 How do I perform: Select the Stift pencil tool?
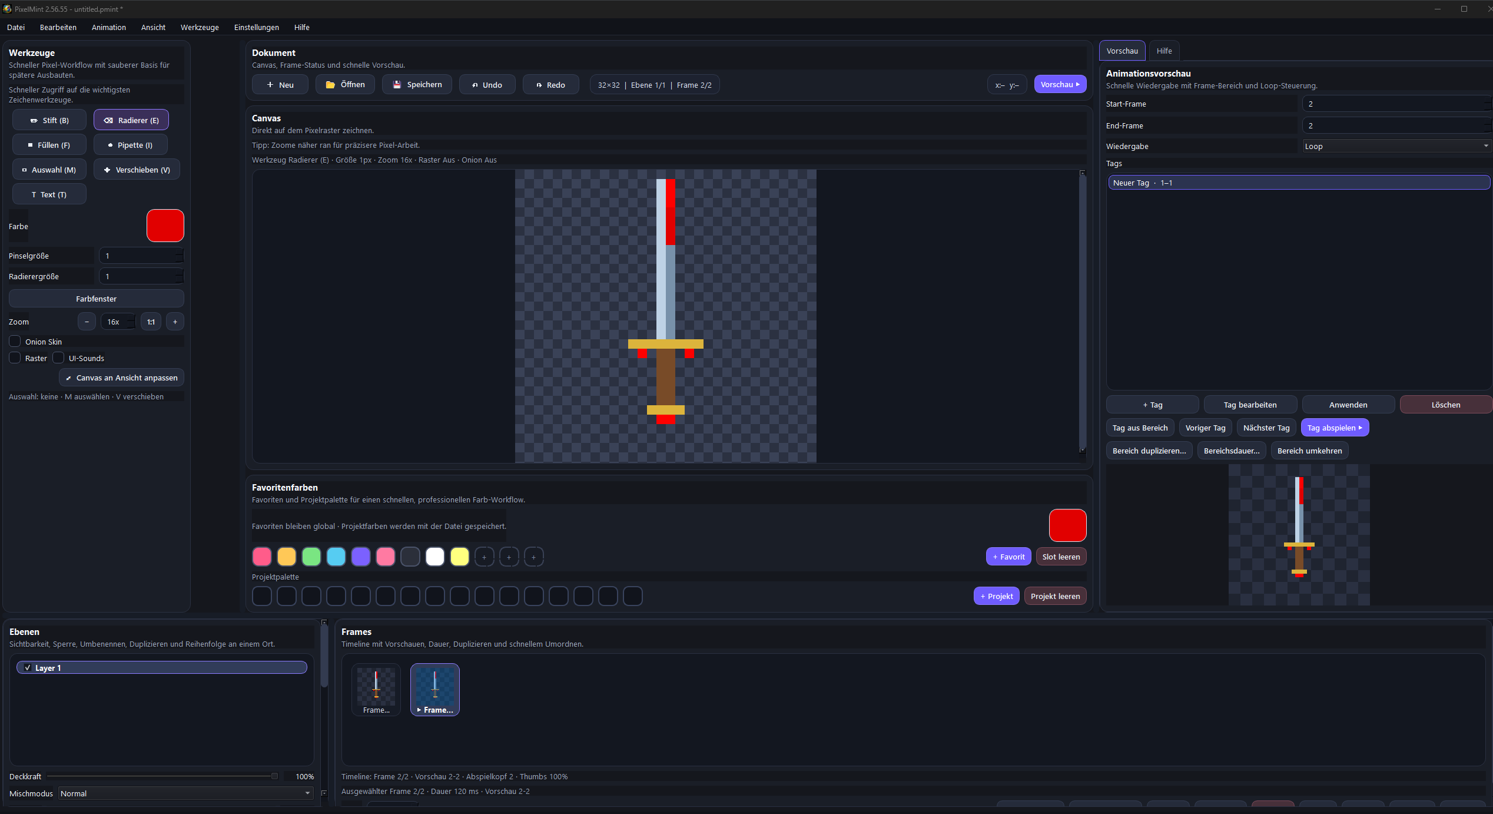click(49, 120)
